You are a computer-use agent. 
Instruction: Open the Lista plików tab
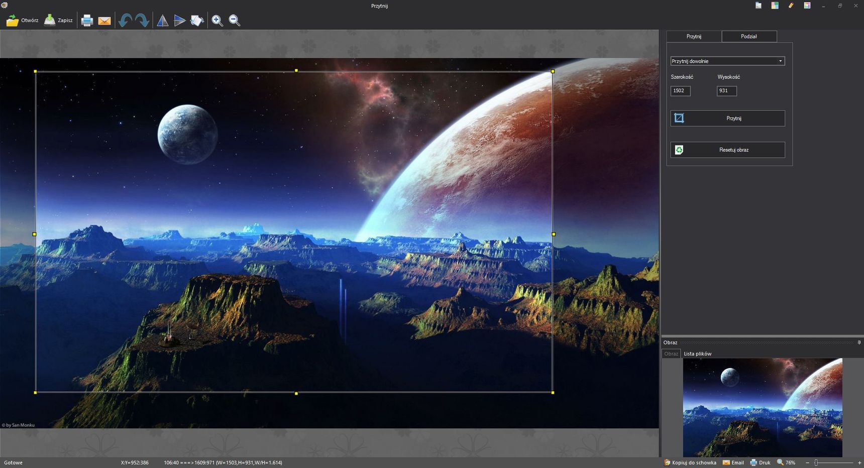pyautogui.click(x=697, y=354)
